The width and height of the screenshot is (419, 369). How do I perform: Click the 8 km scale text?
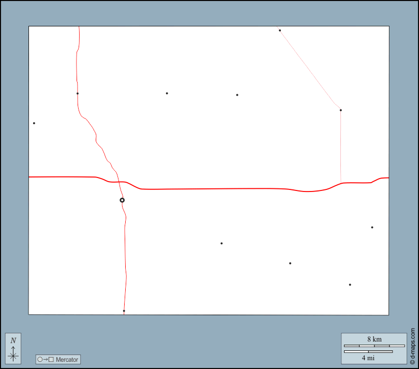(x=374, y=339)
